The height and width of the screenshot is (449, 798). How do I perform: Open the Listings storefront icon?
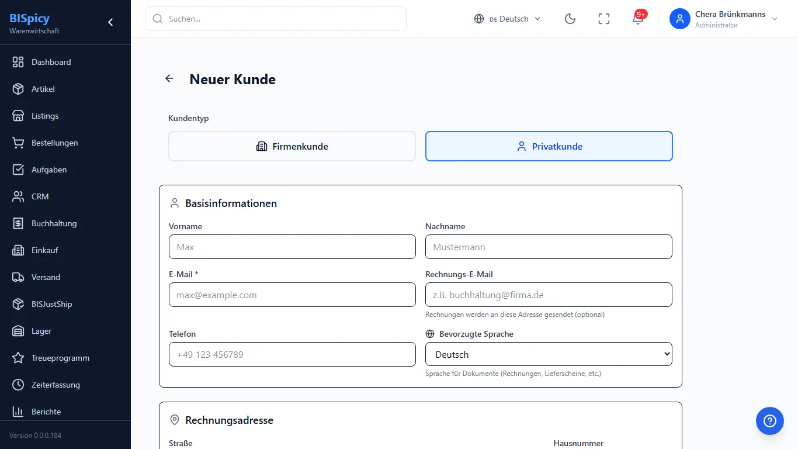pos(18,116)
